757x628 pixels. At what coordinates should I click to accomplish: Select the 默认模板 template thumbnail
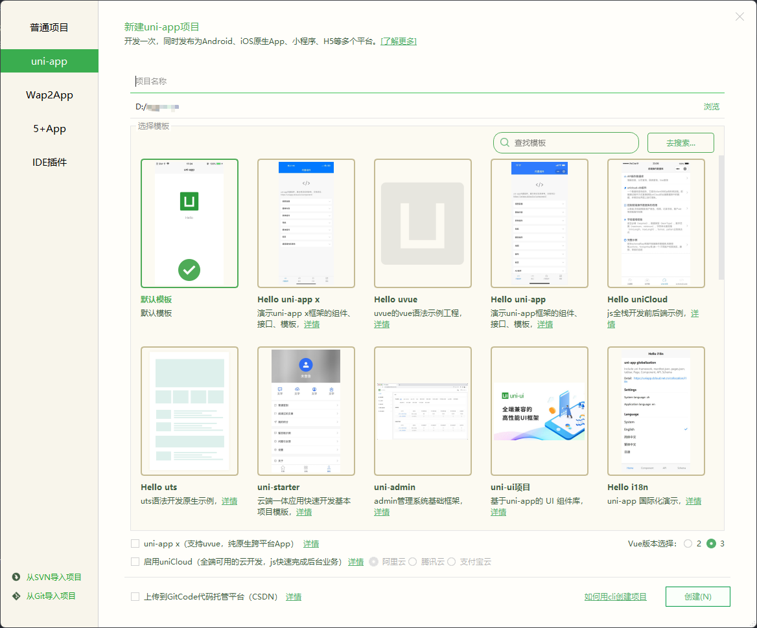[189, 223]
